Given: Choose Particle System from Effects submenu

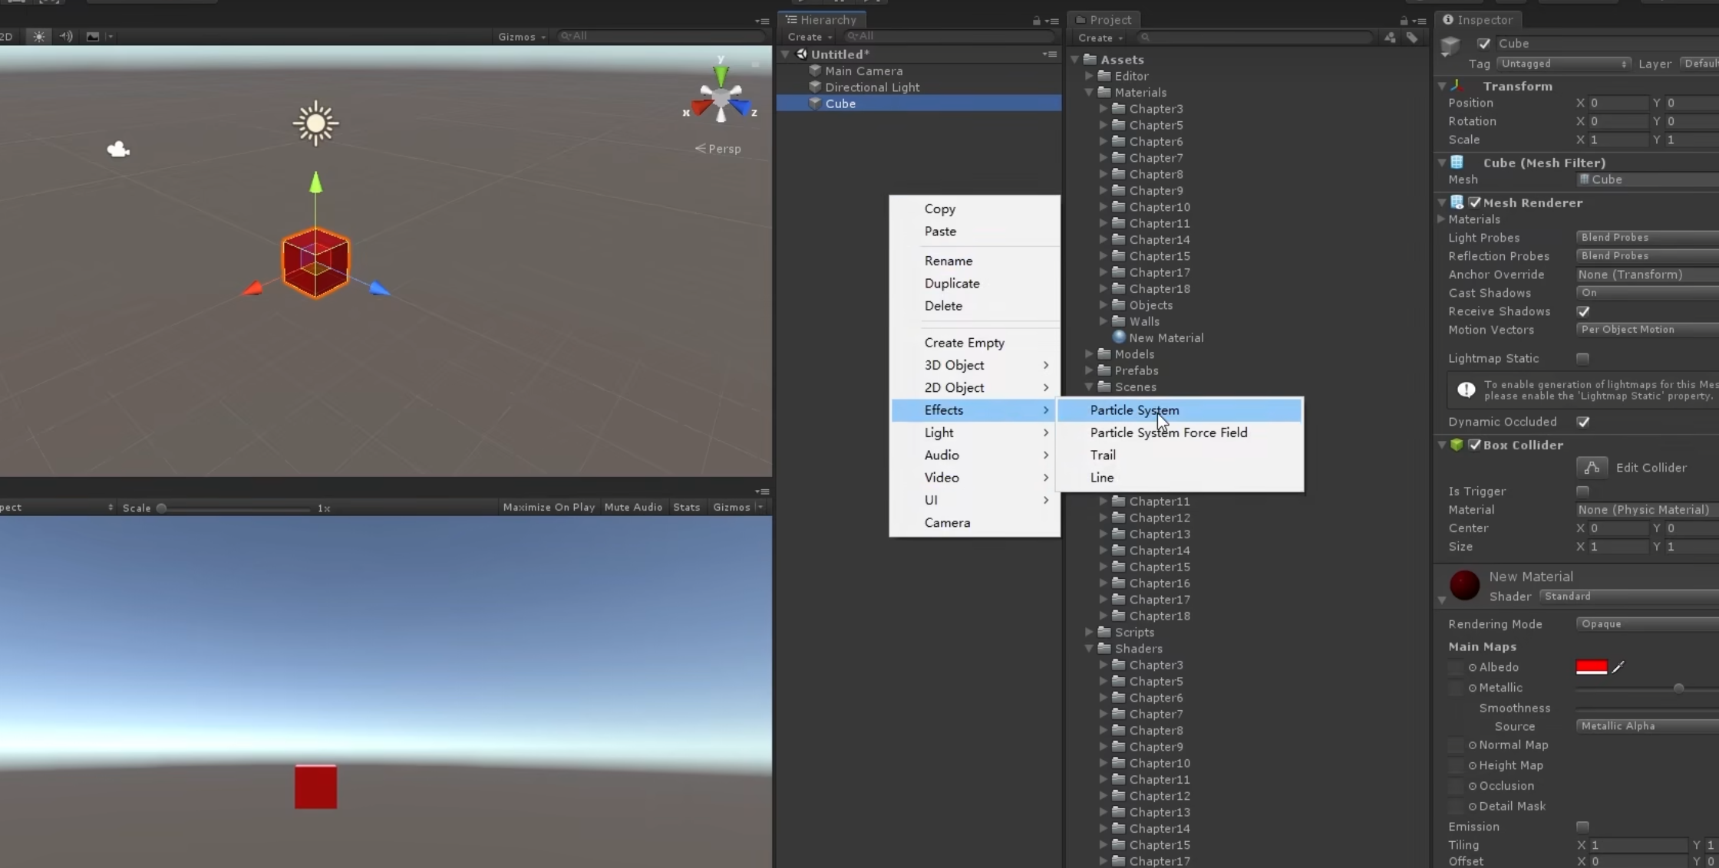Looking at the screenshot, I should (x=1134, y=410).
